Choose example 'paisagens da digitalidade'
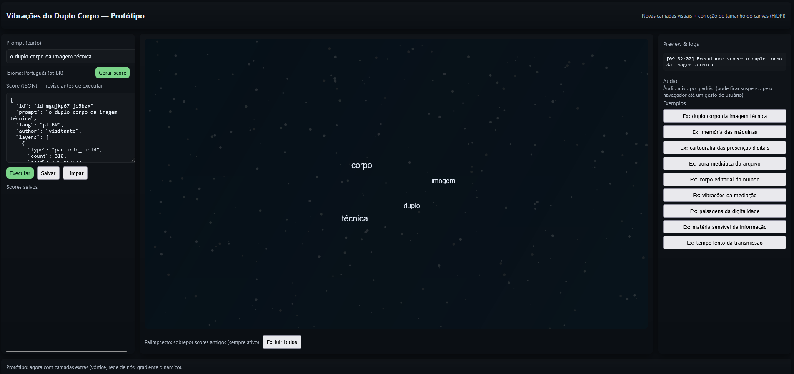 pyautogui.click(x=724, y=211)
